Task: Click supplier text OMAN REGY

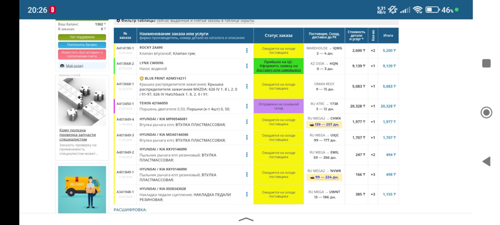Action: point(324,84)
